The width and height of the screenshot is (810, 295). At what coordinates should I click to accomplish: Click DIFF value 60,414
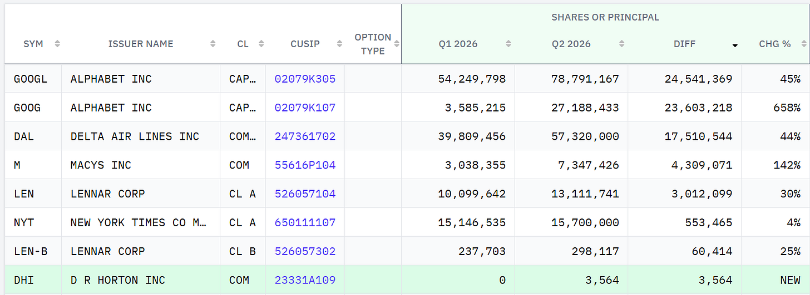pyautogui.click(x=712, y=251)
